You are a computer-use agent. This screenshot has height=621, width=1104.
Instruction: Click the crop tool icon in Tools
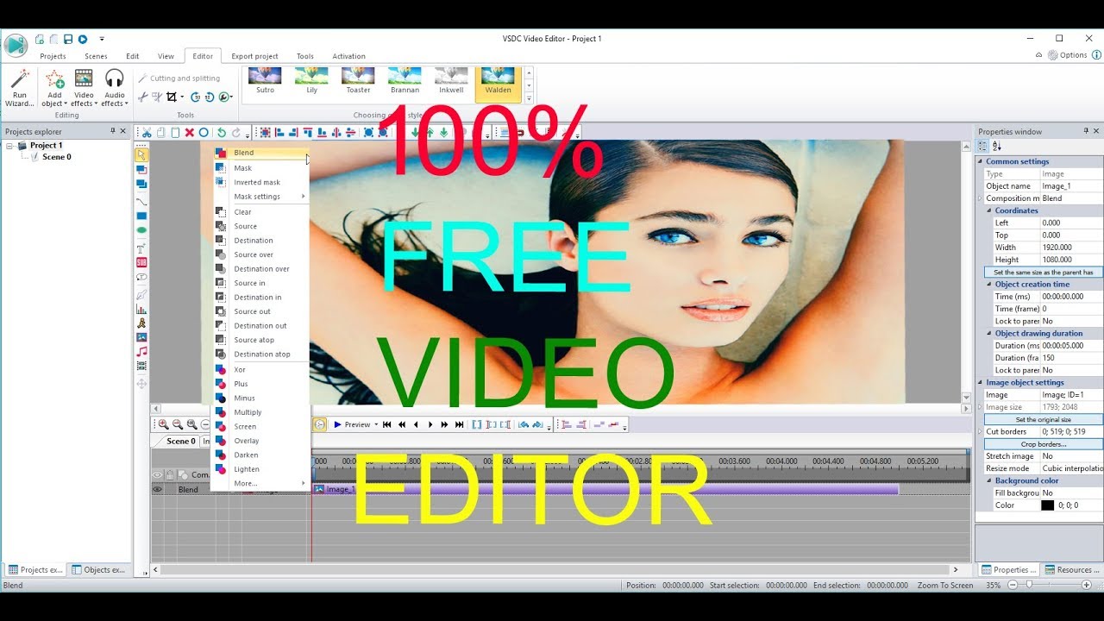(x=172, y=97)
